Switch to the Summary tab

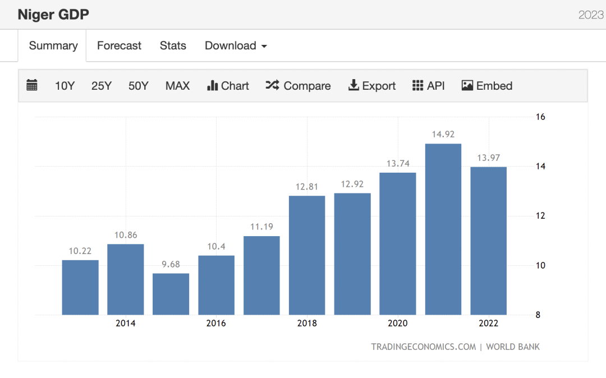pyautogui.click(x=53, y=46)
